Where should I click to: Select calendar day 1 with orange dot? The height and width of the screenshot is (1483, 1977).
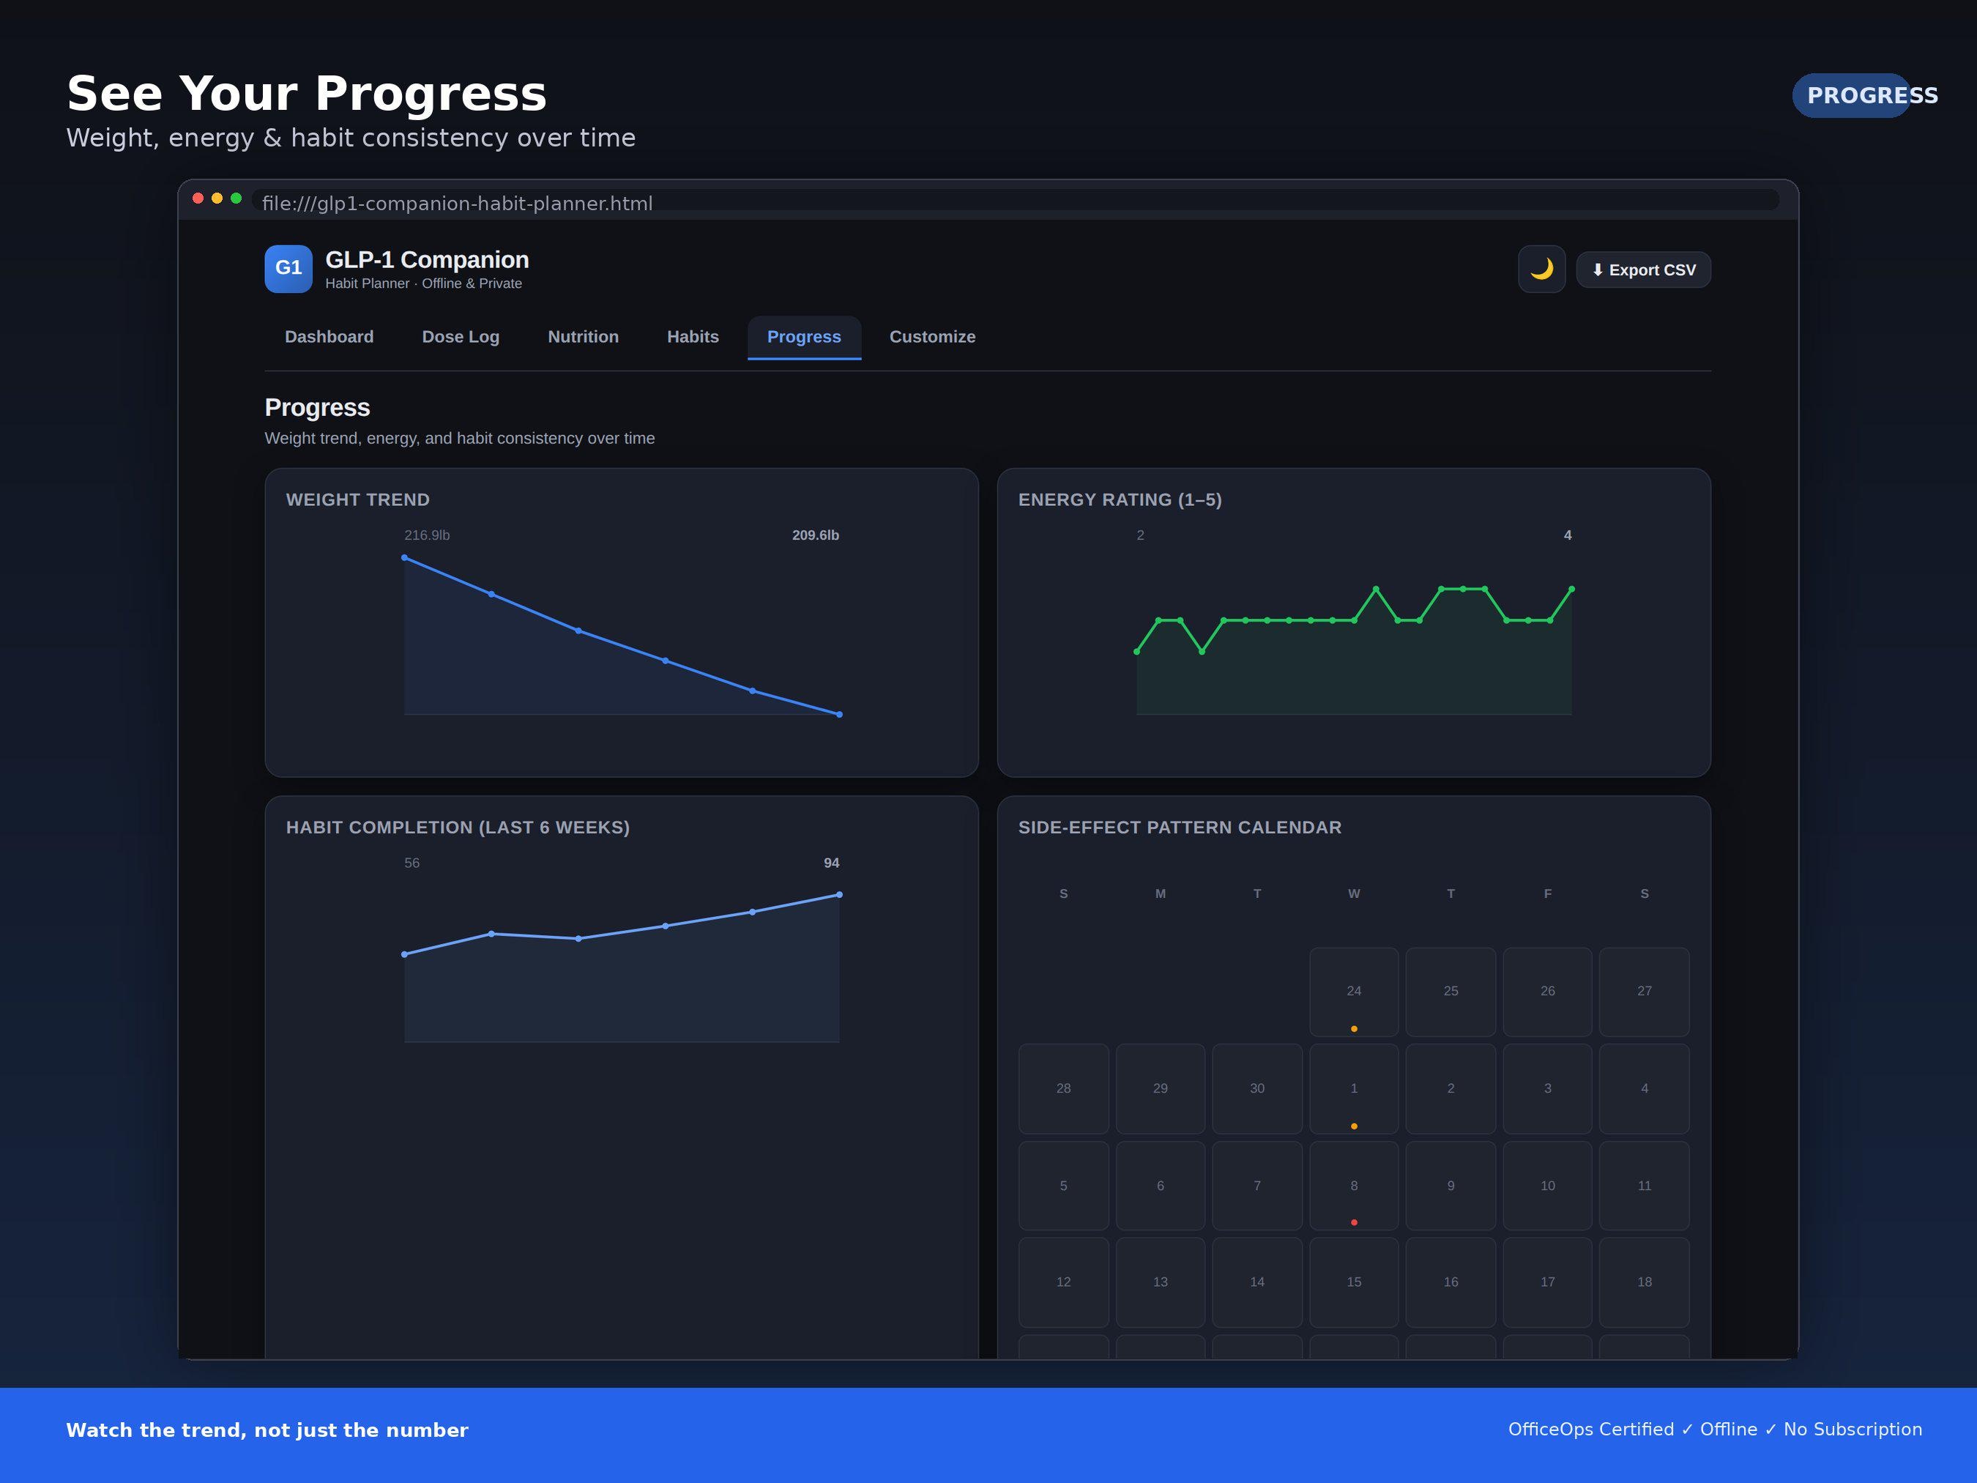1353,1089
